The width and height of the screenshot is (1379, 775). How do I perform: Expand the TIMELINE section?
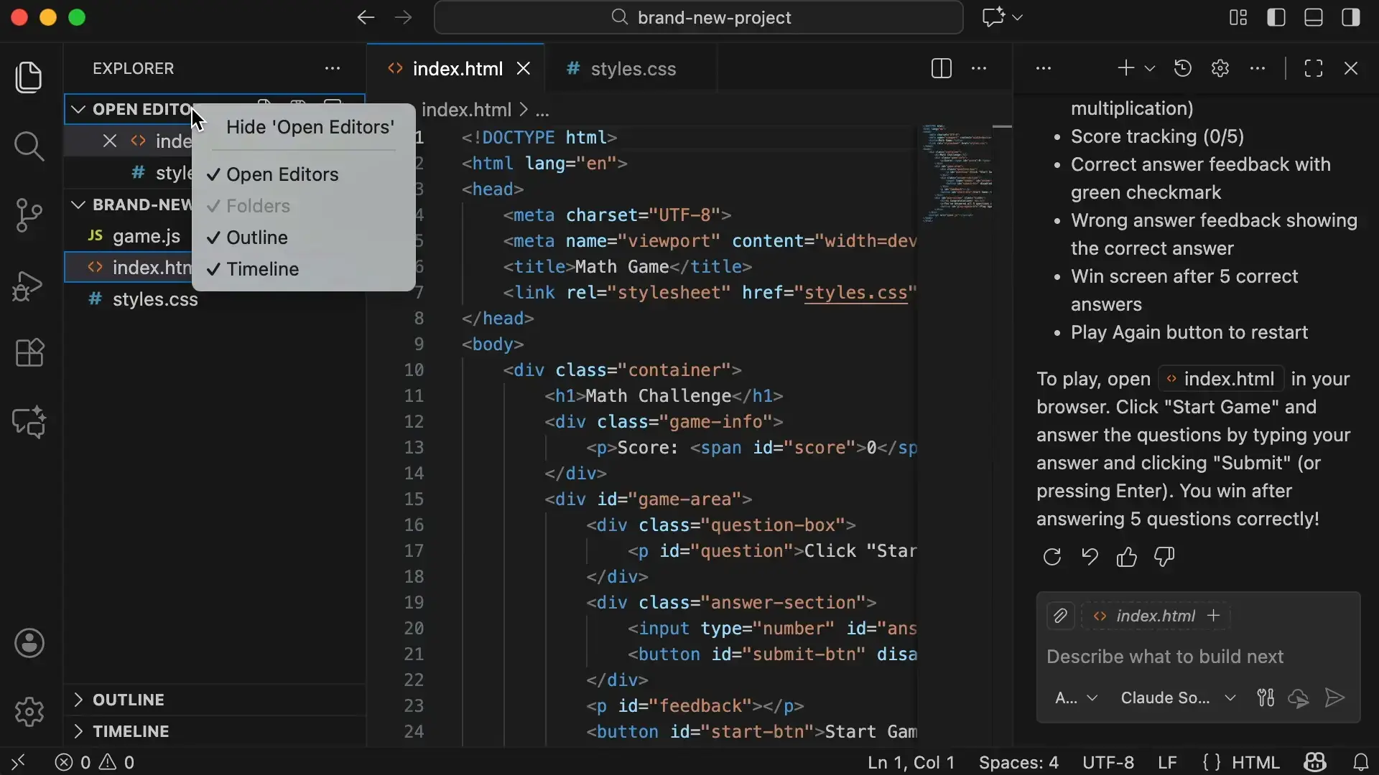[131, 731]
